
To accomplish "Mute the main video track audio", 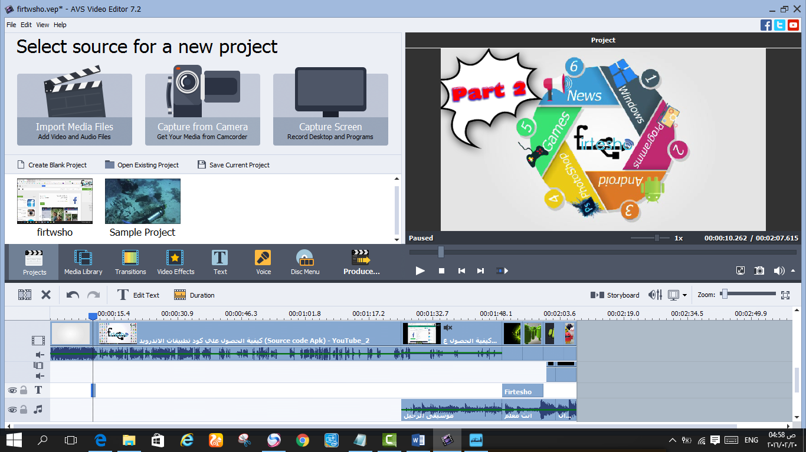I will 40,354.
